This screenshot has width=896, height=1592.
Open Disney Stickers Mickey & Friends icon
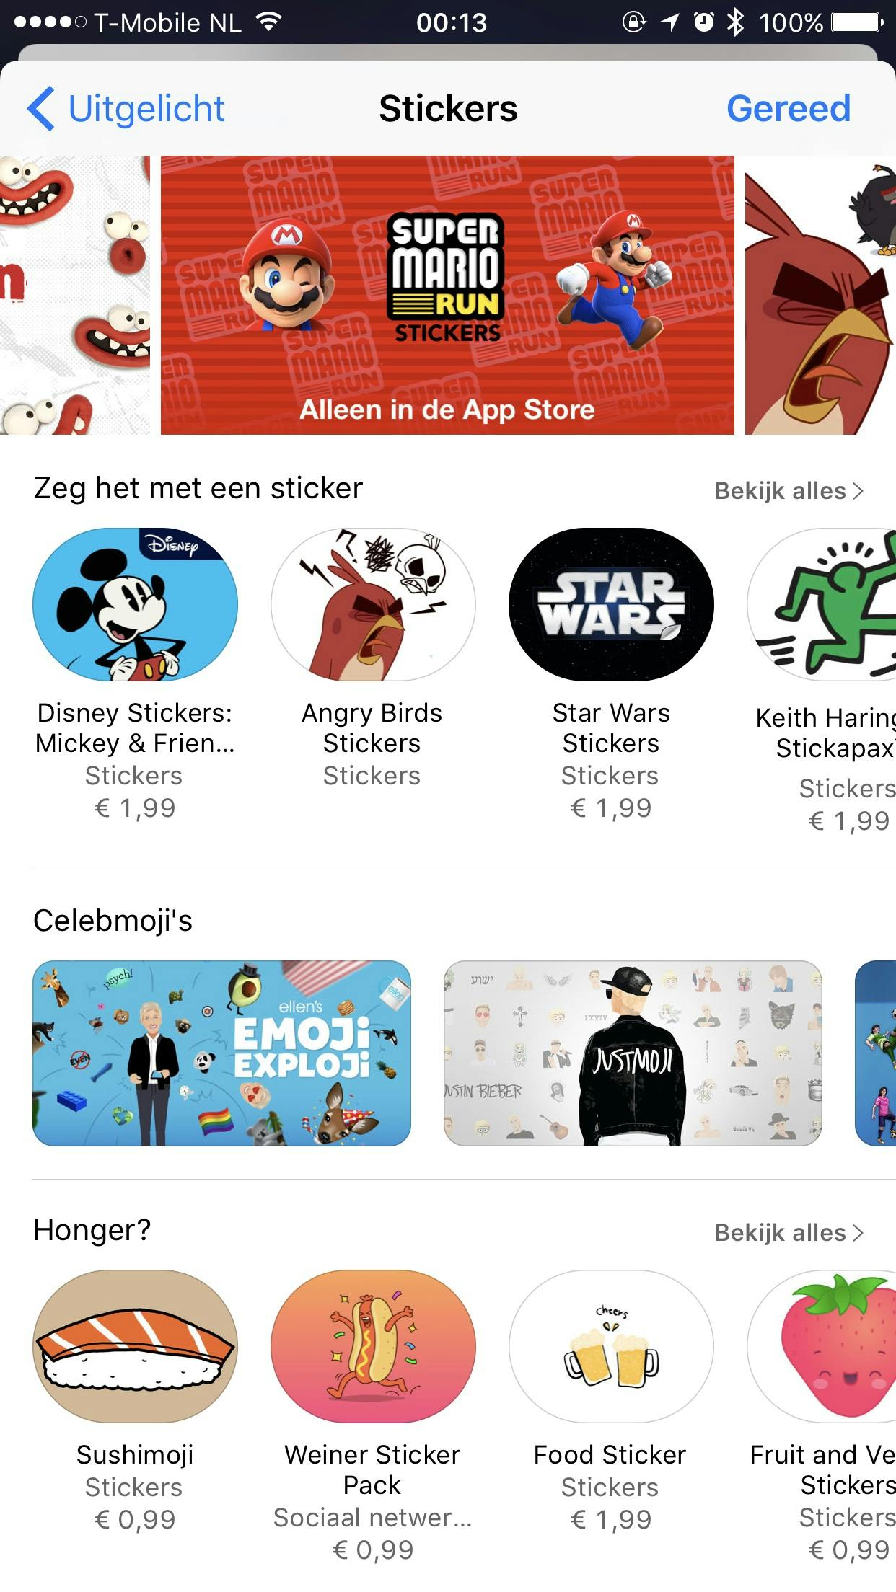tap(135, 604)
